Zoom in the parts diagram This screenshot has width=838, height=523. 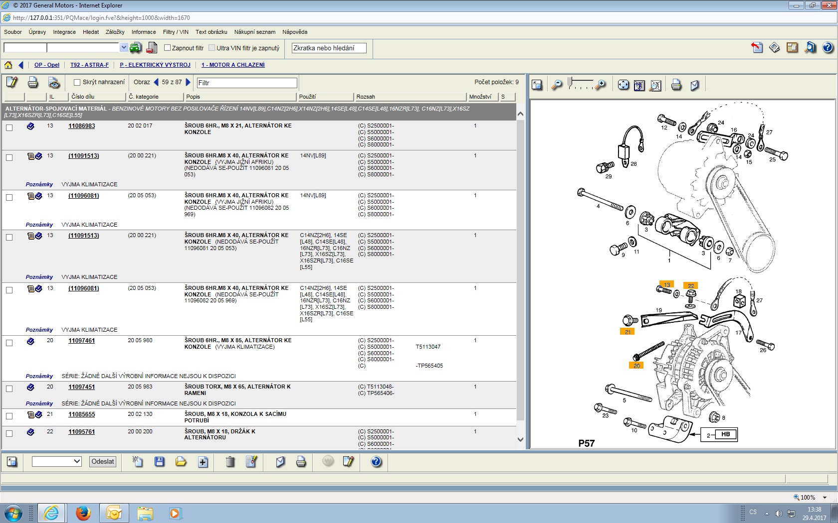601,85
